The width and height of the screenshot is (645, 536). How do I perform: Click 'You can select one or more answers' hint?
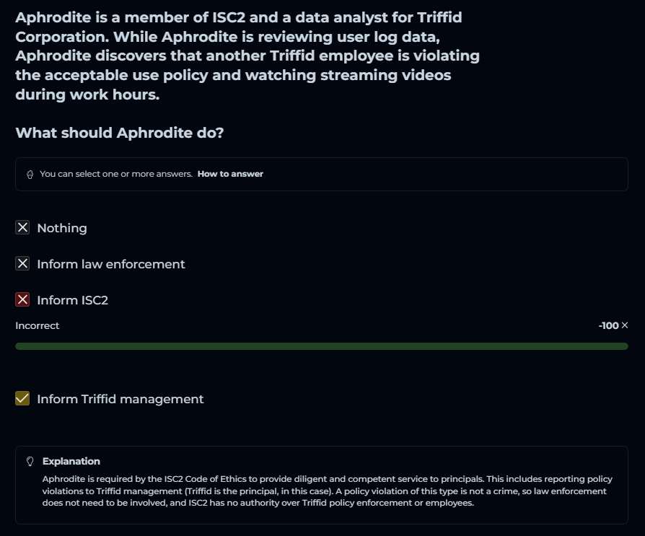[x=115, y=174]
